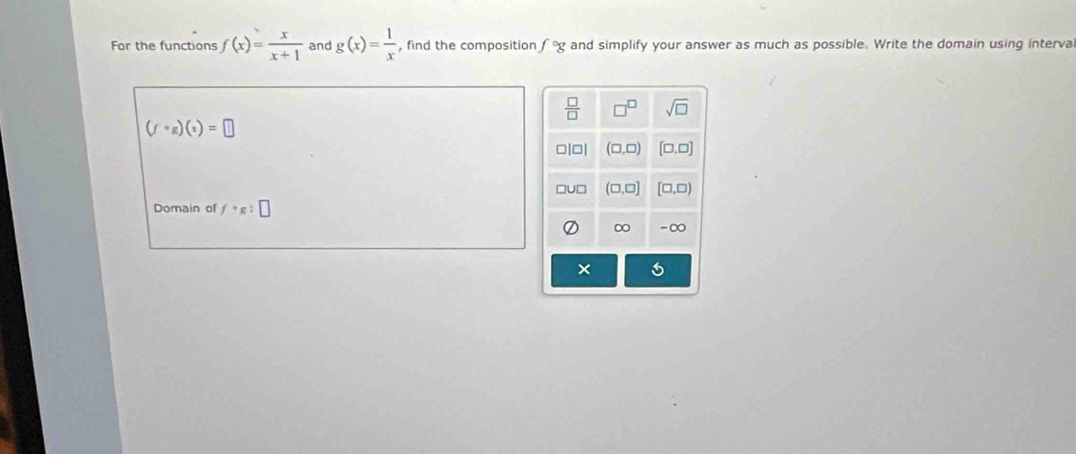
Task: Click the '(f∘g)(x) =' expression label
Action: click(181, 128)
